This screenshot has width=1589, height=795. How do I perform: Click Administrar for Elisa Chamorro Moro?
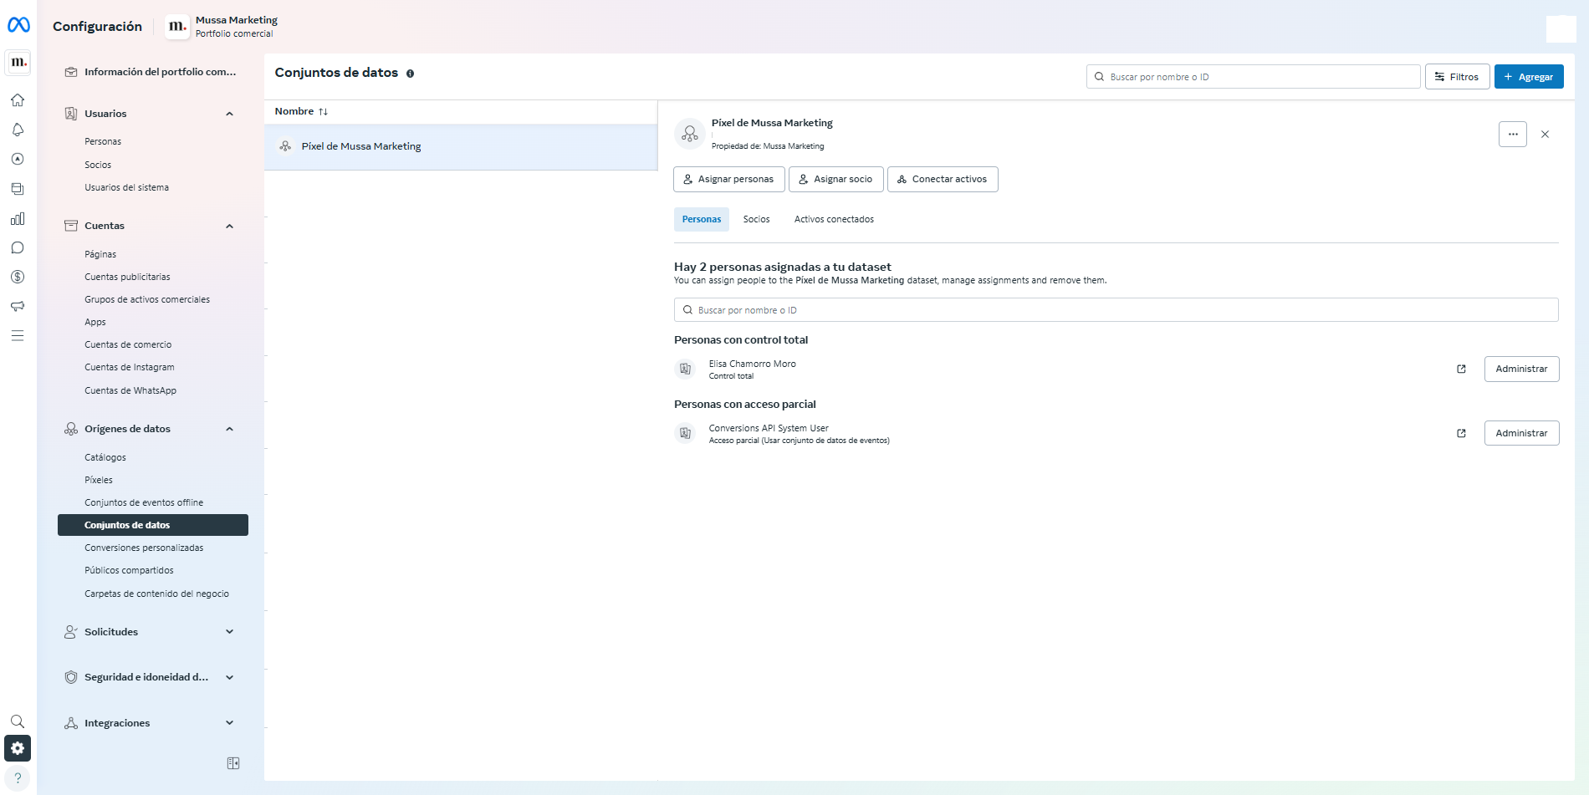point(1521,369)
